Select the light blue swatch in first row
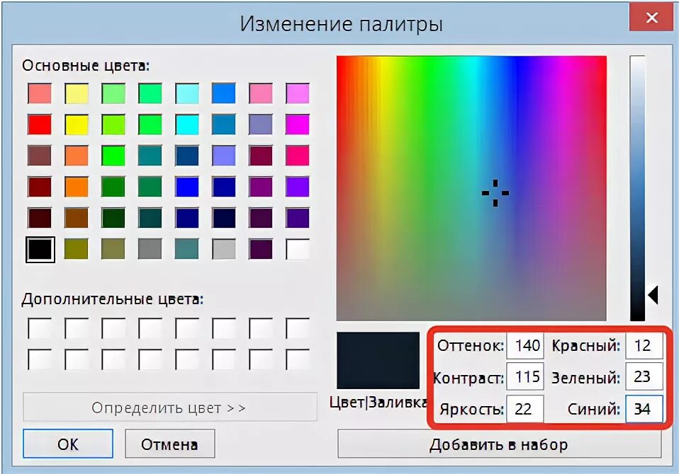The width and height of the screenshot is (679, 474). click(x=224, y=94)
